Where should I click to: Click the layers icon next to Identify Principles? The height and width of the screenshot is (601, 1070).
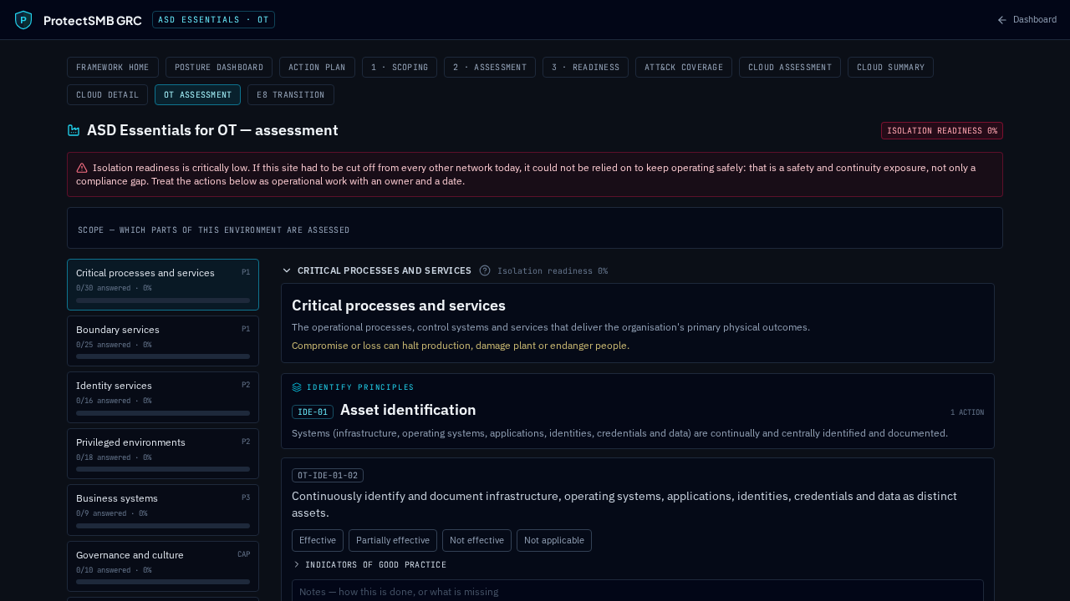click(x=297, y=387)
